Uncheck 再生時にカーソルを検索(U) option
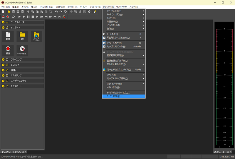Screen dimensions: 235x159 (124, 38)
